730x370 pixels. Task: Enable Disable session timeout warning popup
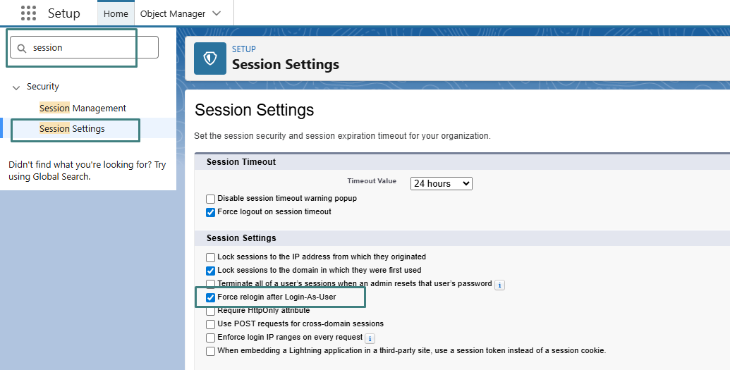tap(210, 199)
